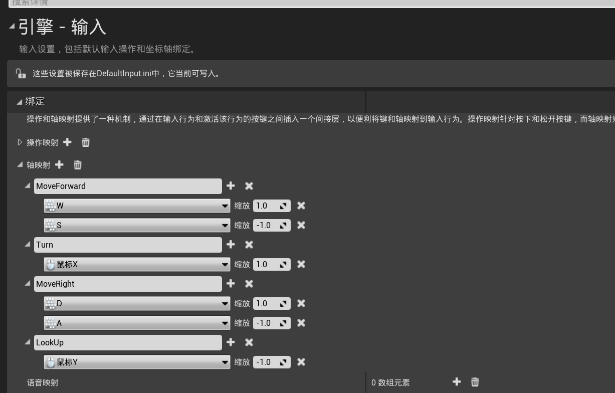Delete all action mappings with trash icon
The height and width of the screenshot is (393, 615).
(85, 142)
